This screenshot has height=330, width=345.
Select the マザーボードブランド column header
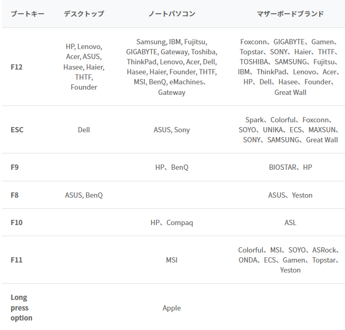[x=290, y=14]
